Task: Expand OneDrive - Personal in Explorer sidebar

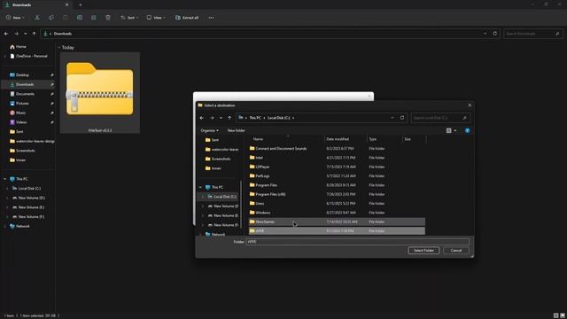Action: pos(5,57)
